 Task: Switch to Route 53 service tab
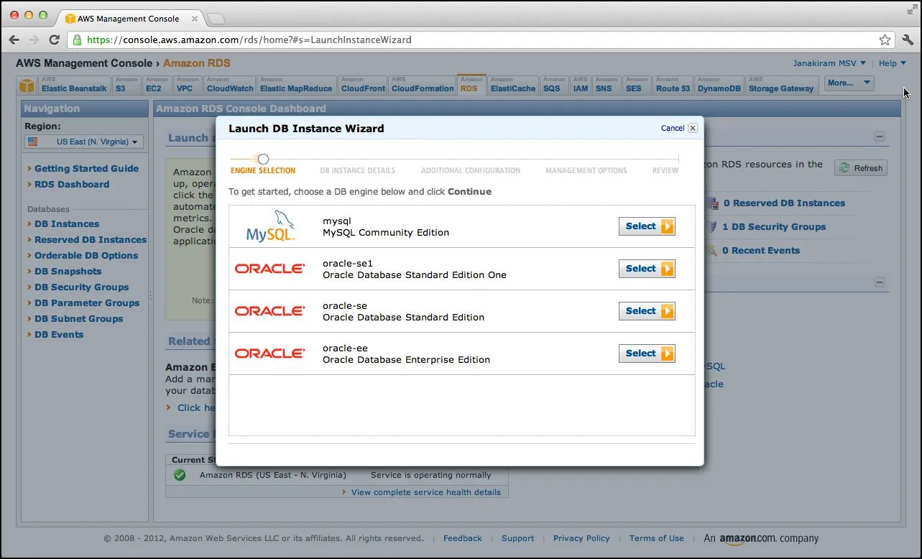673,85
